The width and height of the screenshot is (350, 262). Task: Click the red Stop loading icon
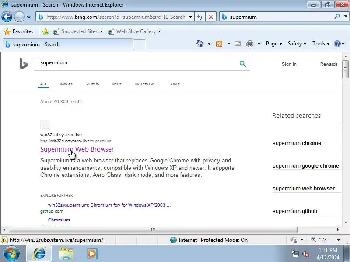tap(211, 17)
